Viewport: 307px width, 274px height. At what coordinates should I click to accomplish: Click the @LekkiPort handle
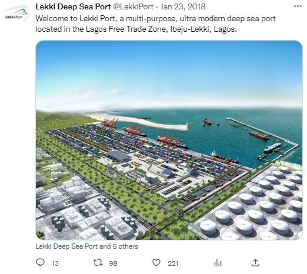click(134, 6)
